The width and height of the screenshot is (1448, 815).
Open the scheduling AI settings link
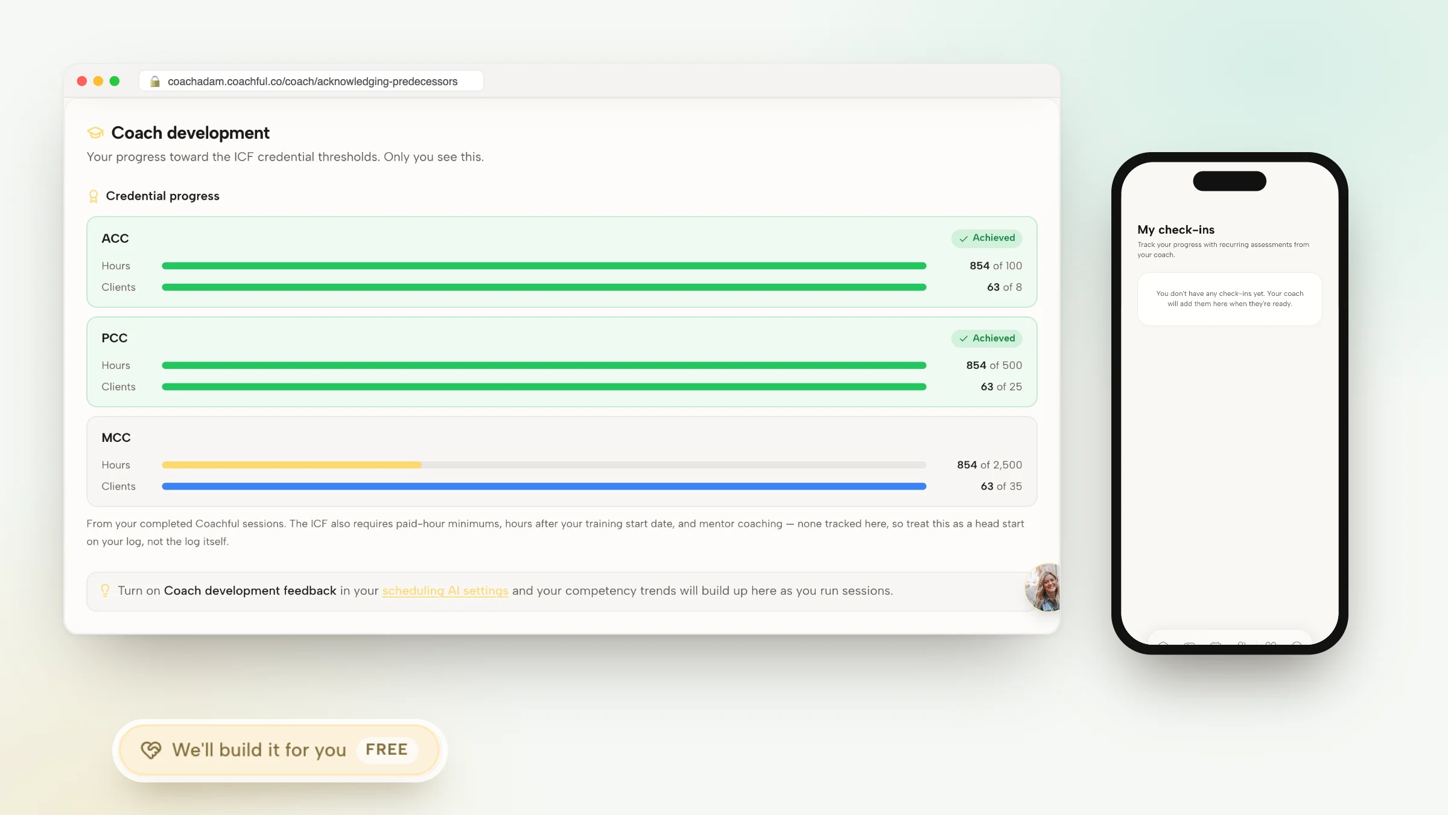click(445, 590)
